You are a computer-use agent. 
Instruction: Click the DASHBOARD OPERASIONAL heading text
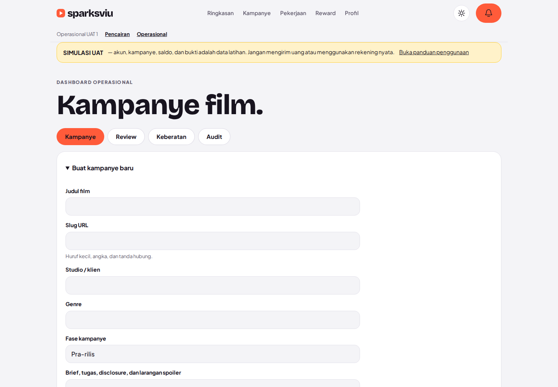coord(95,82)
